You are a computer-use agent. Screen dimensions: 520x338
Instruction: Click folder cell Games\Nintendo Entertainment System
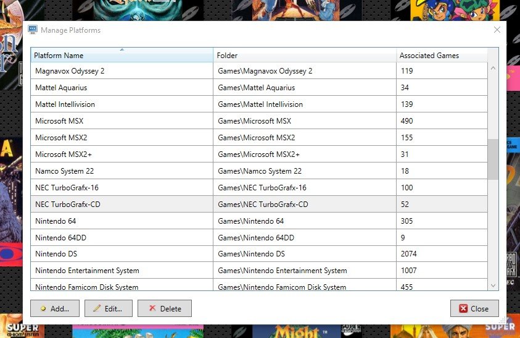pos(305,270)
